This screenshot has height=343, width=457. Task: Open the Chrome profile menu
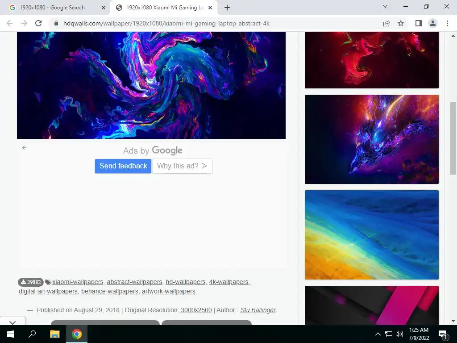pos(433,23)
